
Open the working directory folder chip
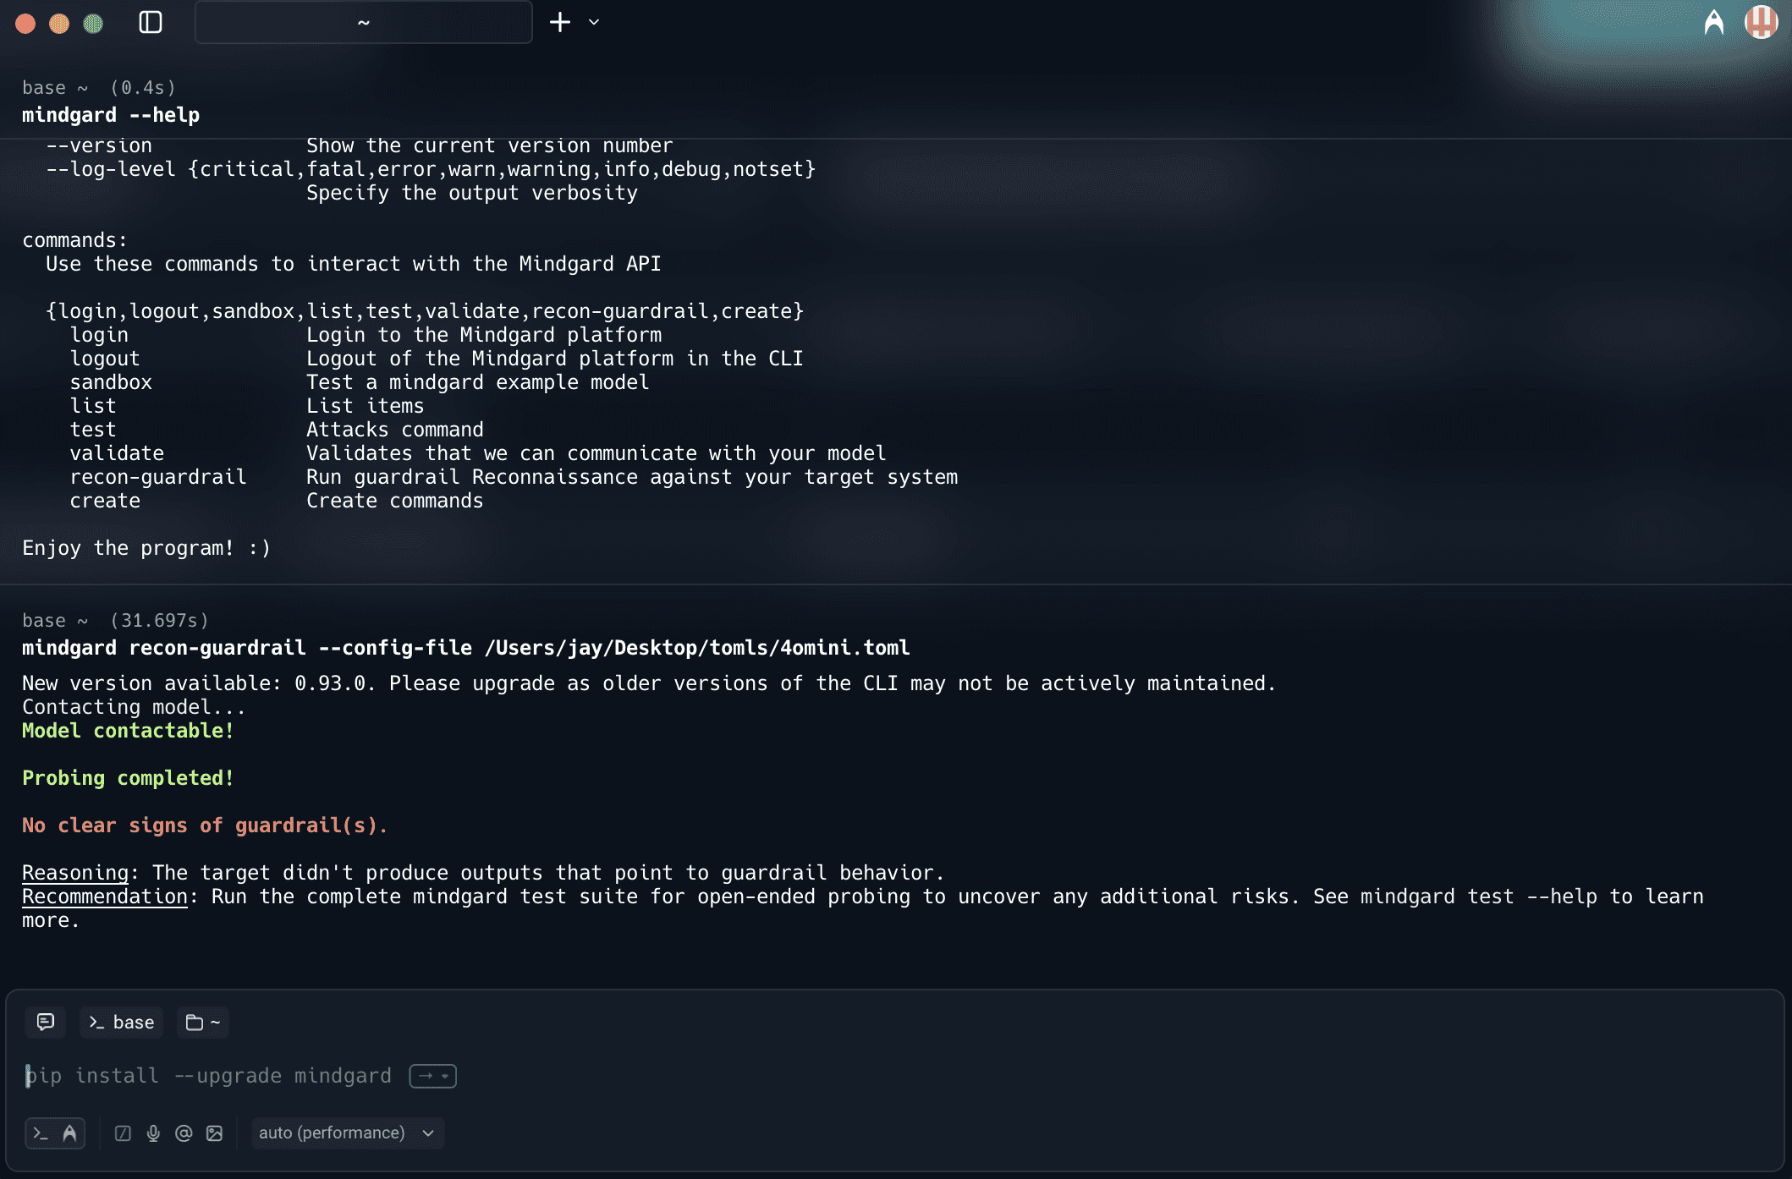point(203,1022)
